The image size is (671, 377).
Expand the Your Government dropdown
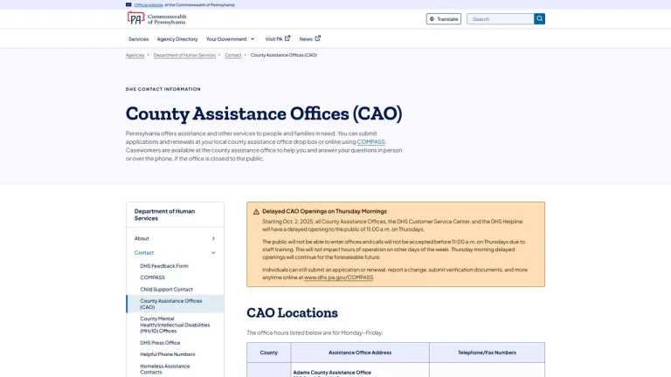[231, 39]
